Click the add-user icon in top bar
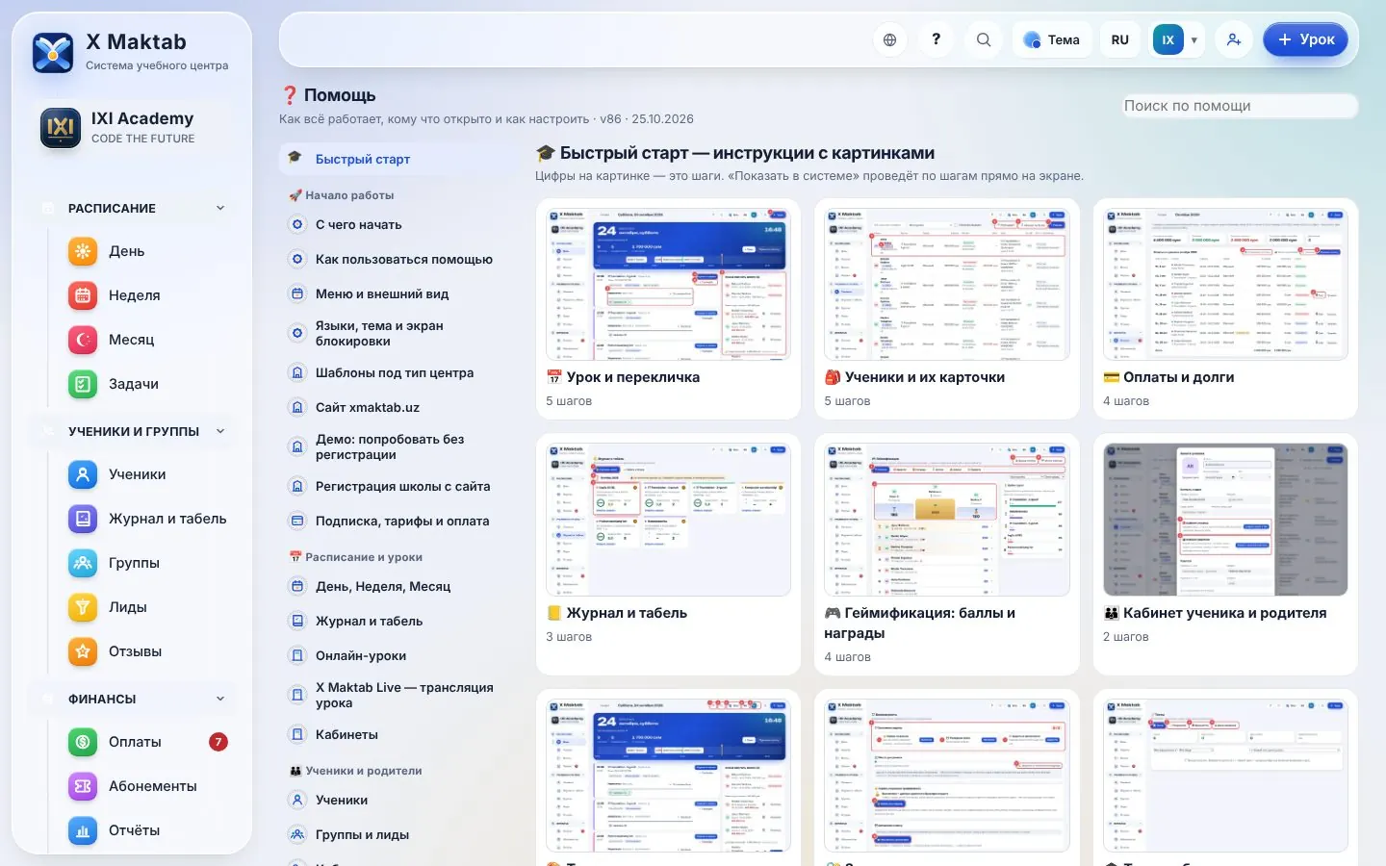 pos(1233,39)
